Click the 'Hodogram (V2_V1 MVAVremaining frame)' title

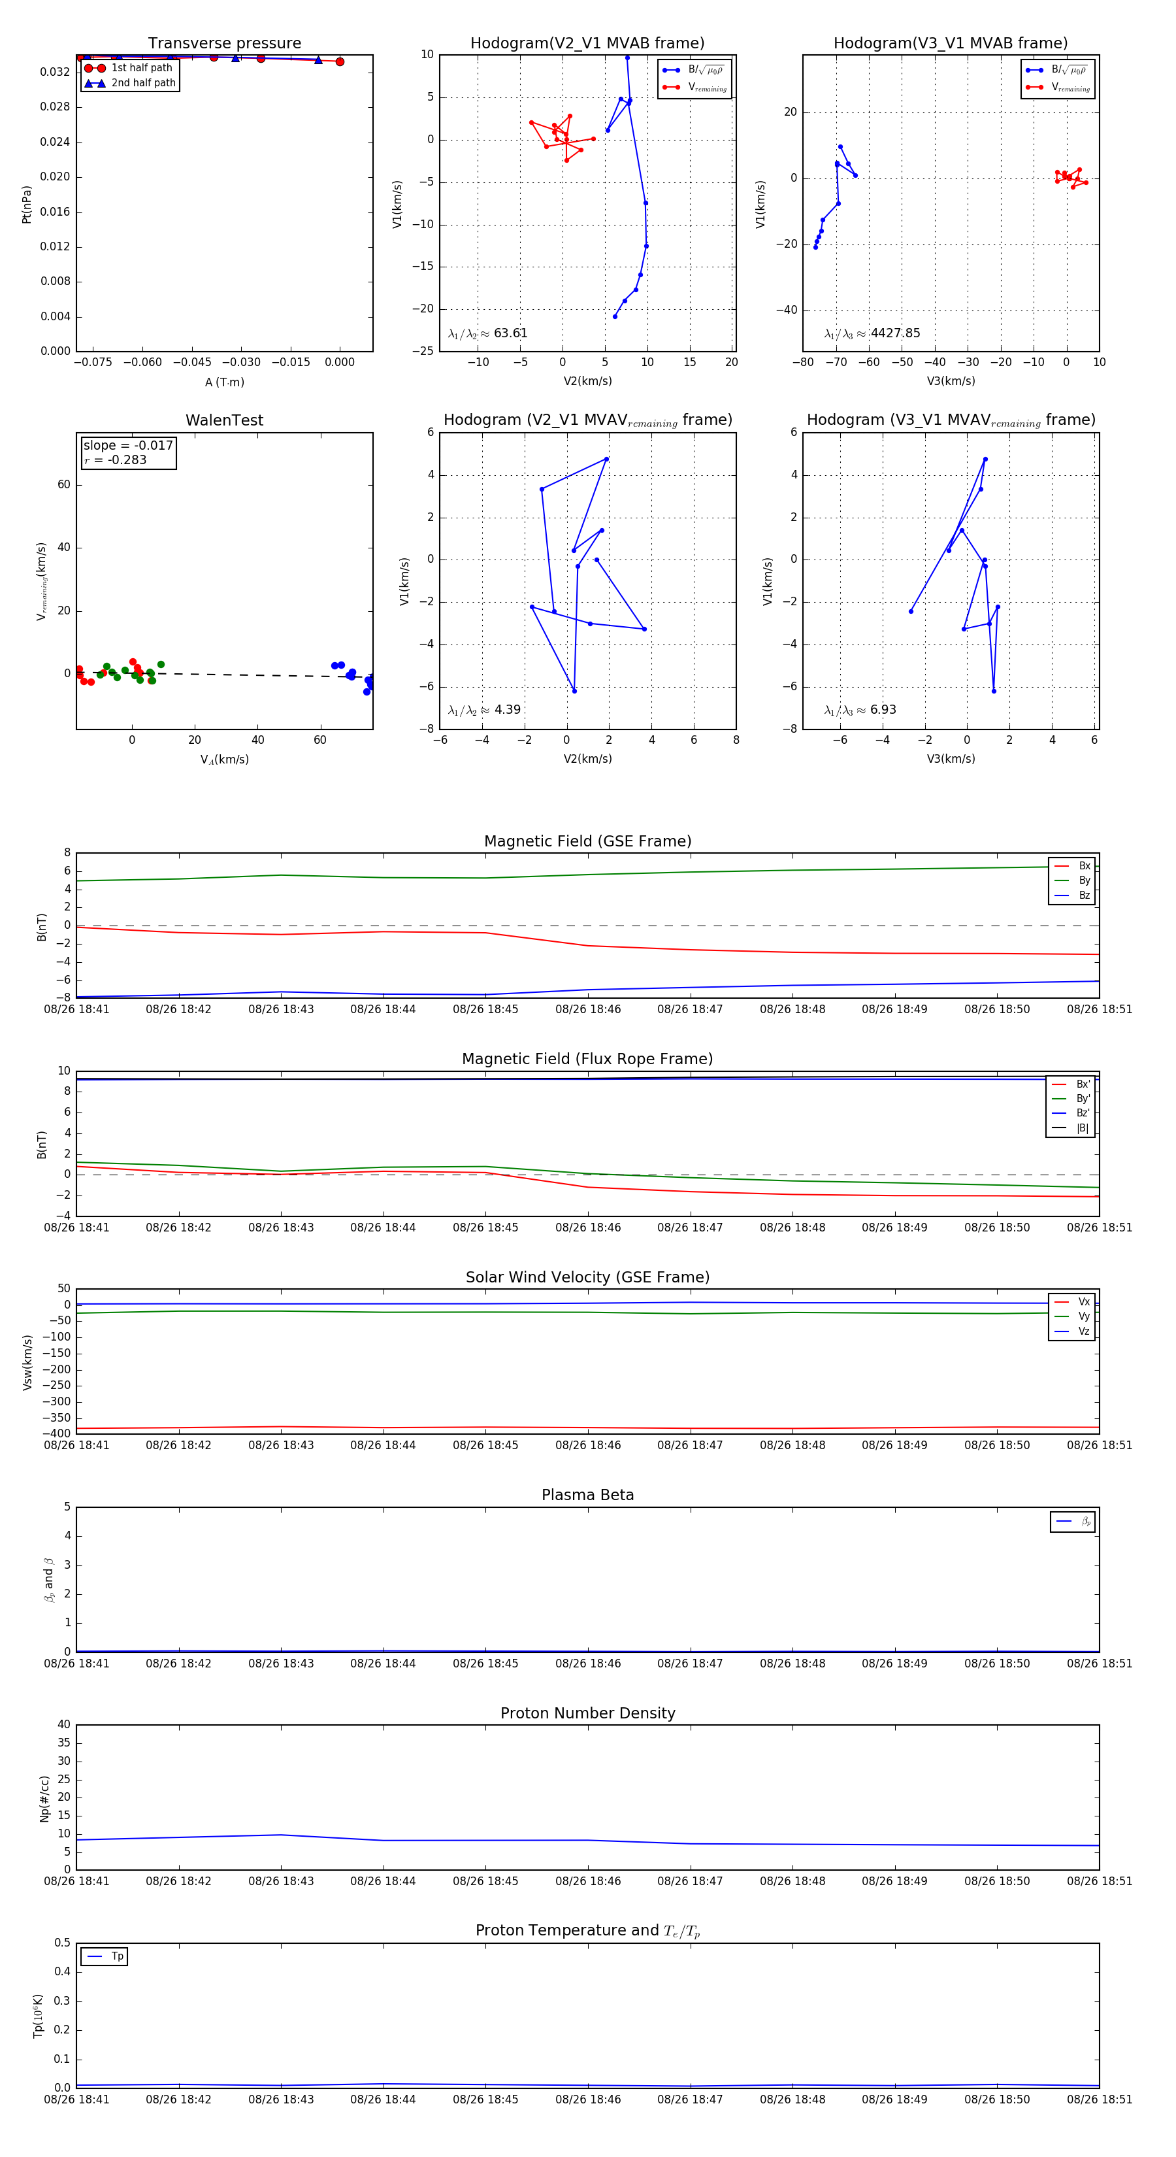click(587, 420)
